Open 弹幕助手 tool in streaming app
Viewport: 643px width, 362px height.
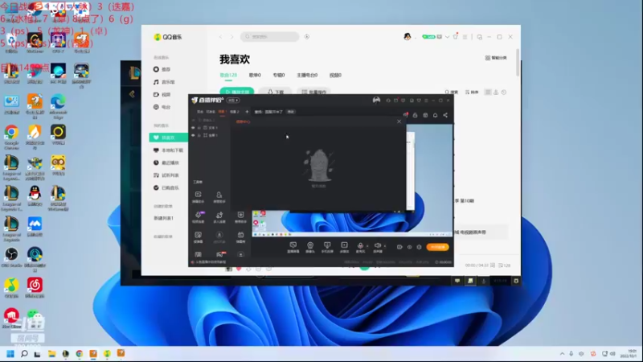click(x=198, y=197)
